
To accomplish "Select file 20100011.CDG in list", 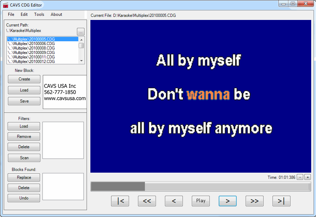I will 43,57.
